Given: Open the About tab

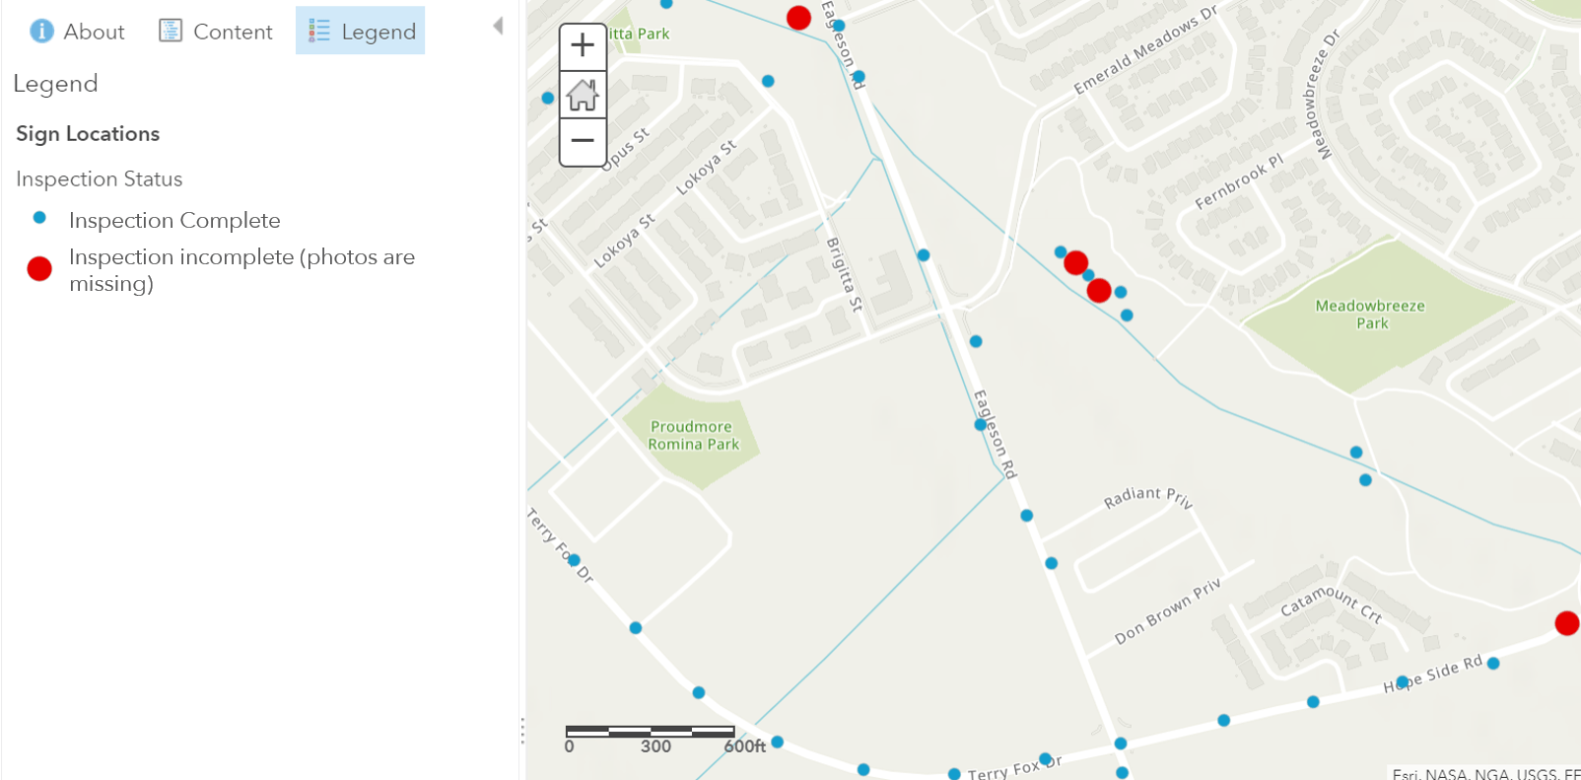Looking at the screenshot, I should (78, 32).
